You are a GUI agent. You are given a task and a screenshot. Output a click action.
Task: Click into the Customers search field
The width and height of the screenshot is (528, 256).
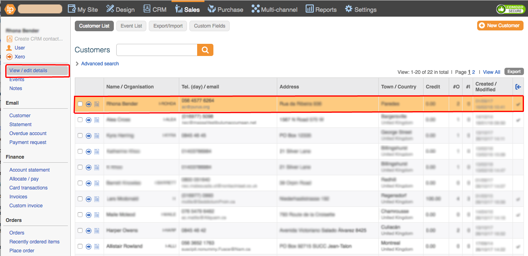(x=156, y=50)
